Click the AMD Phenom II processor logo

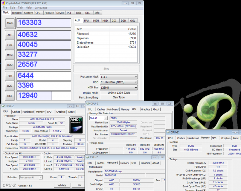[76, 125]
